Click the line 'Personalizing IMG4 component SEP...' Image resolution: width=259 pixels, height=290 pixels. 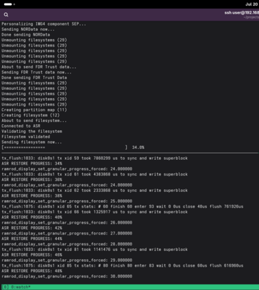pyautogui.click(x=44, y=24)
